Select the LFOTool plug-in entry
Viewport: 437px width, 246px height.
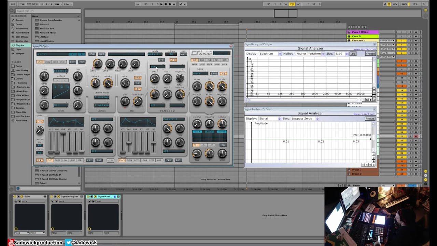[44, 37]
